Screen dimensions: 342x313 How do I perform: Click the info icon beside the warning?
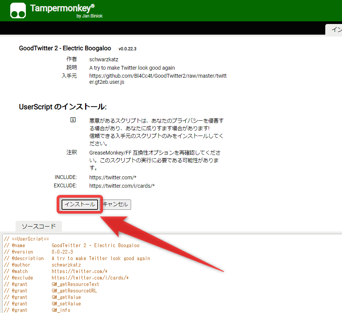[73, 120]
